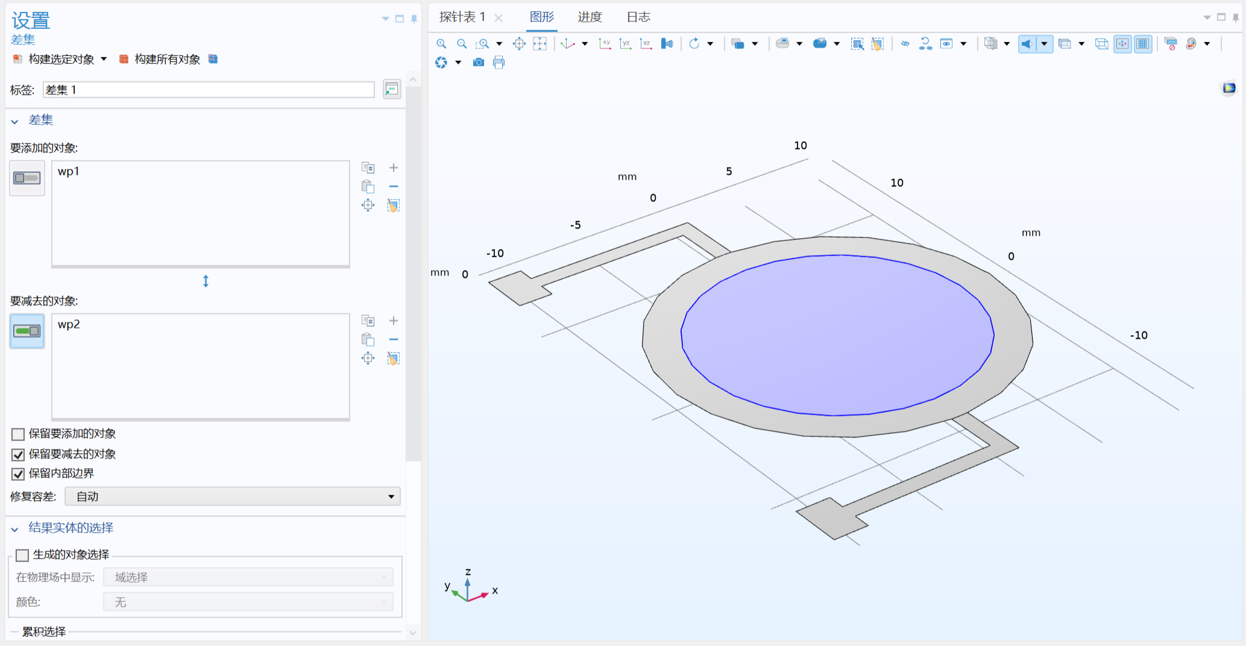Toggle the grid display button
Viewport: 1246px width, 646px height.
pos(1143,43)
